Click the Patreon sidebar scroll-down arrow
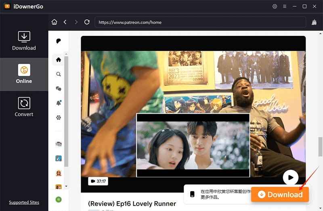The height and width of the screenshot is (211, 323). [66, 186]
